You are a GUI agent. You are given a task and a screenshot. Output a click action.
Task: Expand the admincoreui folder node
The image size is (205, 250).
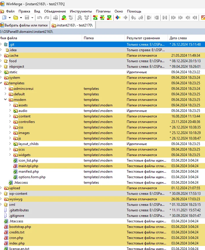(x=6, y=88)
